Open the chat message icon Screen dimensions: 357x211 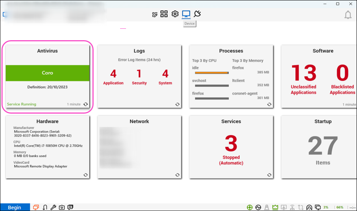click(x=70, y=207)
